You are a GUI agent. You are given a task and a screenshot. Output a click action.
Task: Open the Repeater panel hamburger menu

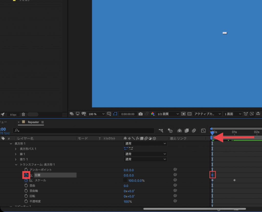42,122
